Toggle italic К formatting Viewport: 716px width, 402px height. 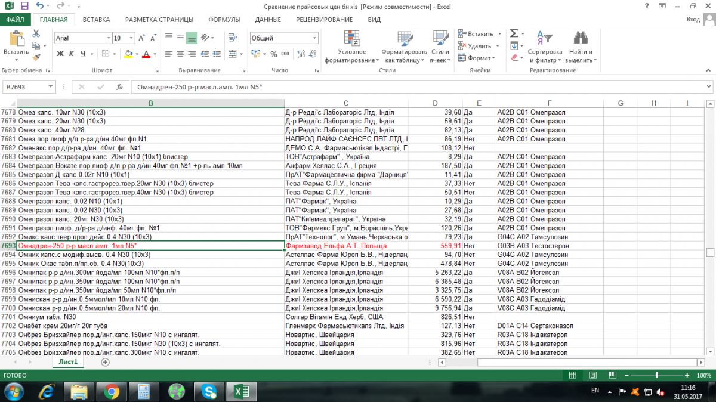point(72,54)
